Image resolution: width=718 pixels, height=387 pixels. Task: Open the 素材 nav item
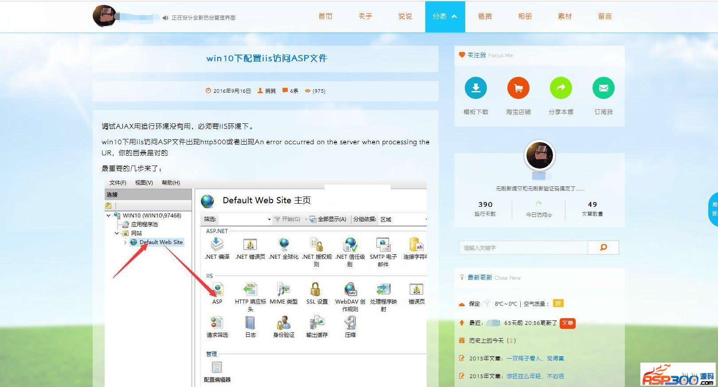point(565,16)
